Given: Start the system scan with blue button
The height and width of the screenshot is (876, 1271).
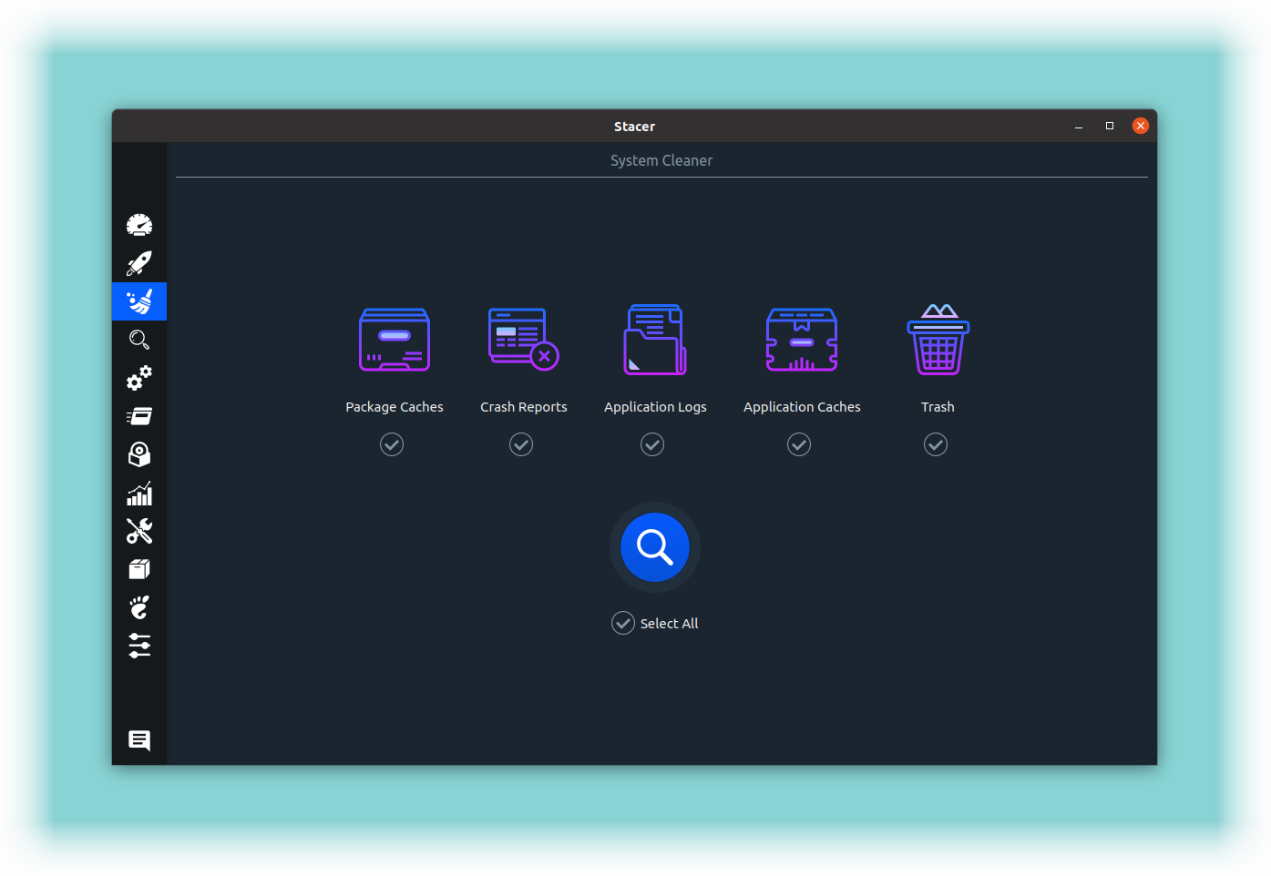Looking at the screenshot, I should (655, 547).
